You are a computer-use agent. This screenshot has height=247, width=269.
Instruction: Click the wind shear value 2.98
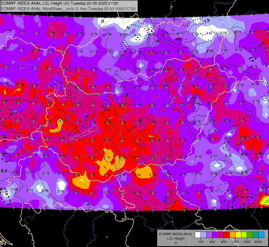(79, 51)
